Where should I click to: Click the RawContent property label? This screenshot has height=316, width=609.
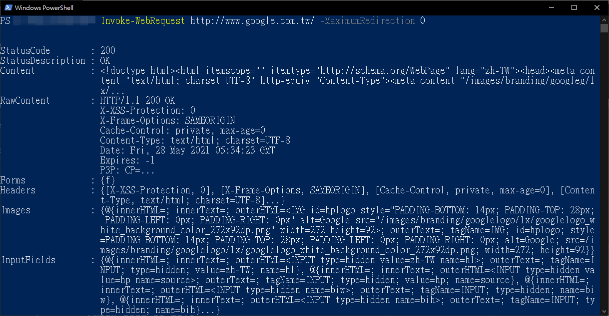click(x=25, y=100)
